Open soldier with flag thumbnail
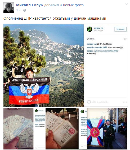The height and width of the screenshot is (150, 130). 107,128
